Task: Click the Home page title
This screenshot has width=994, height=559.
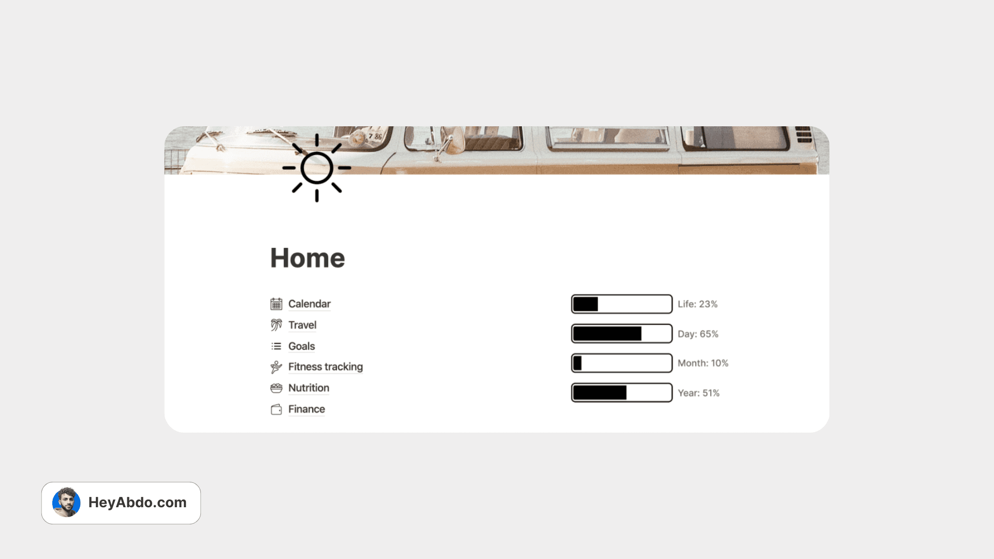Action: tap(306, 257)
